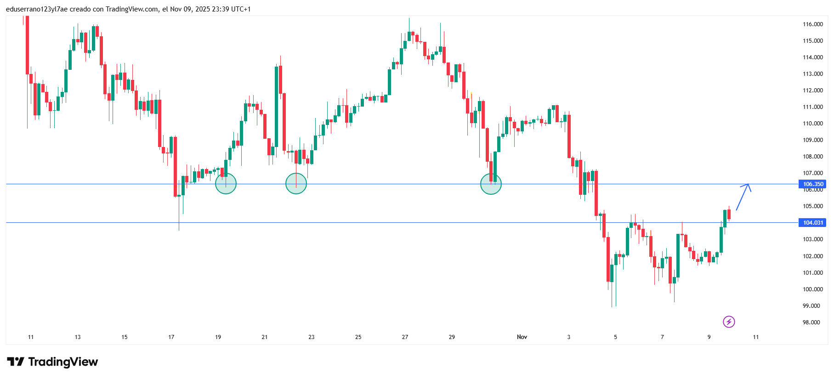Click the purple lightning bolt icon

coord(729,322)
